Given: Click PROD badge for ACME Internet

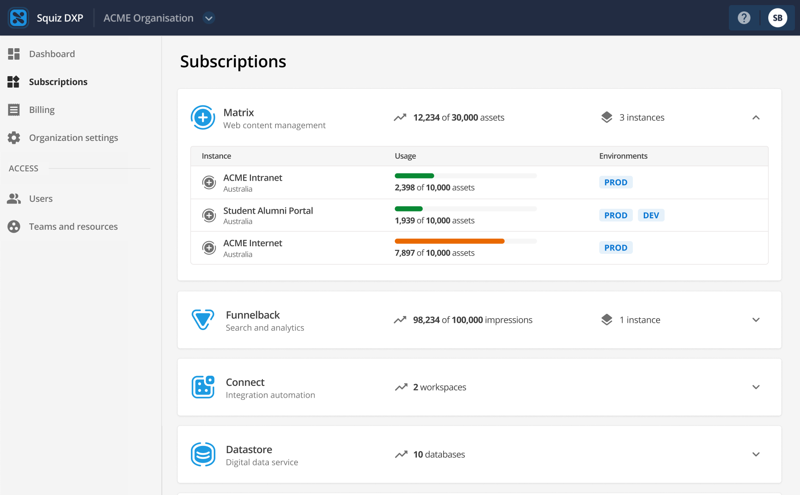Looking at the screenshot, I should 616,247.
